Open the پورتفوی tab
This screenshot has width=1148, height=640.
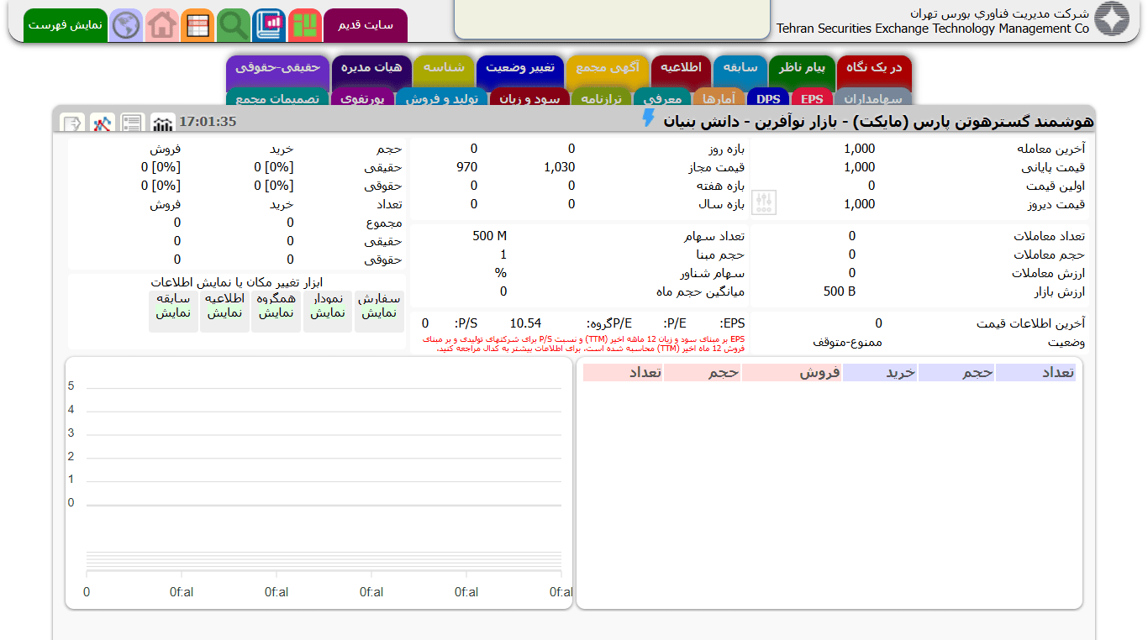pyautogui.click(x=362, y=97)
